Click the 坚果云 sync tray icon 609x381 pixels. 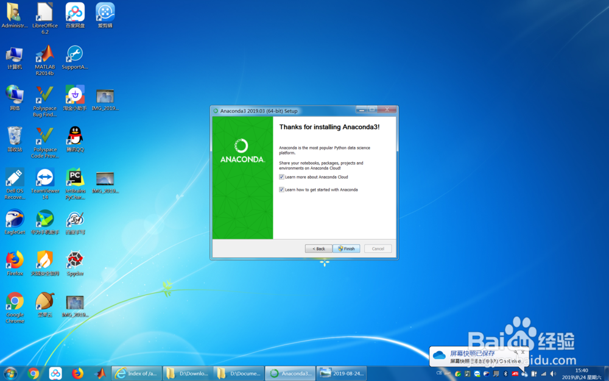click(458, 374)
